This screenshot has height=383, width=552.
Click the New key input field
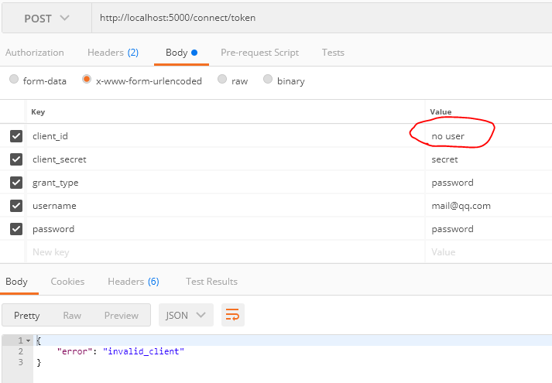[x=225, y=252]
